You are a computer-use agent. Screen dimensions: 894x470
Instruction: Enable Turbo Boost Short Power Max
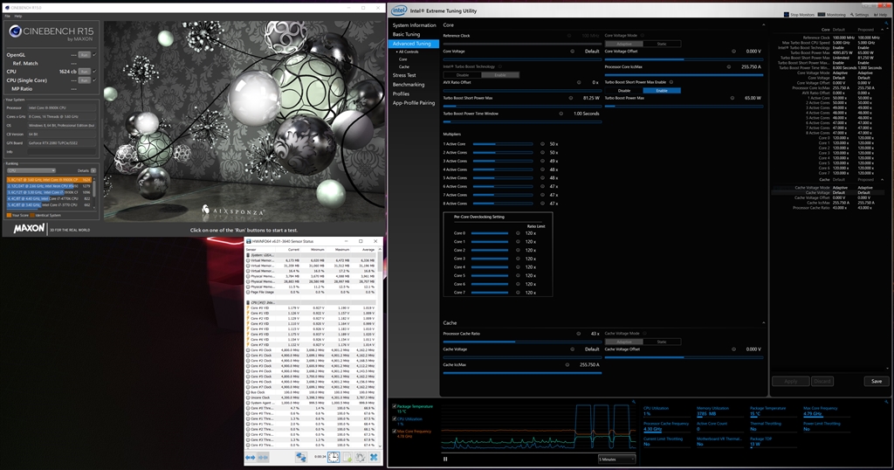(661, 90)
